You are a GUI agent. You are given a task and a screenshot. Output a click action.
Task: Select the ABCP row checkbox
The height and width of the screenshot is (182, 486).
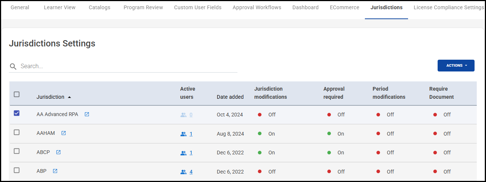pyautogui.click(x=17, y=151)
